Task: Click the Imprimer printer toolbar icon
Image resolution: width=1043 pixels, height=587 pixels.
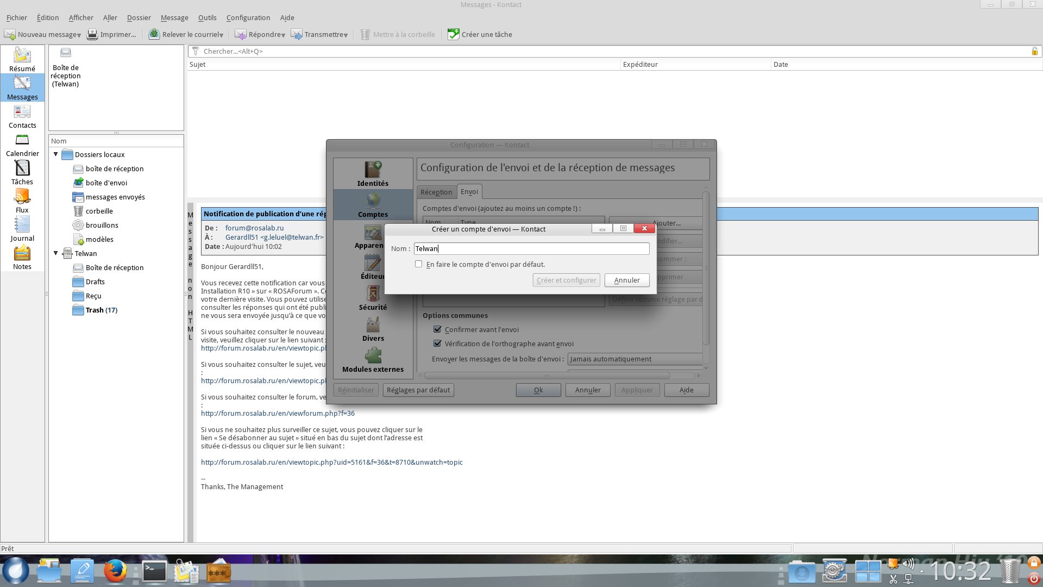Action: pyautogui.click(x=93, y=34)
